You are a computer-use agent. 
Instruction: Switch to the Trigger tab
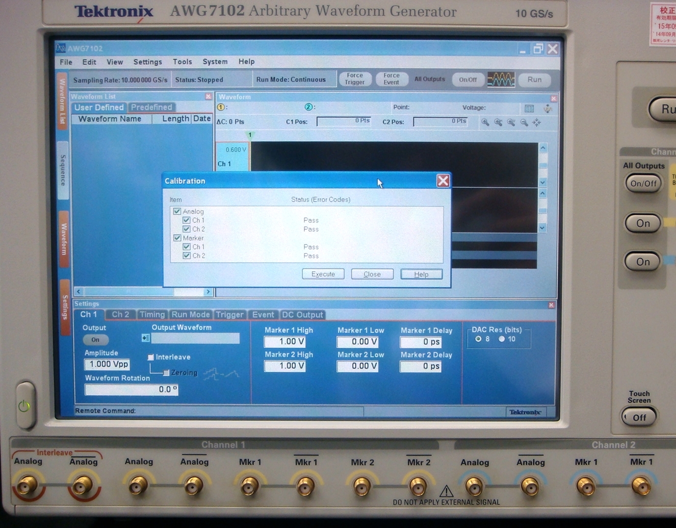coord(229,315)
